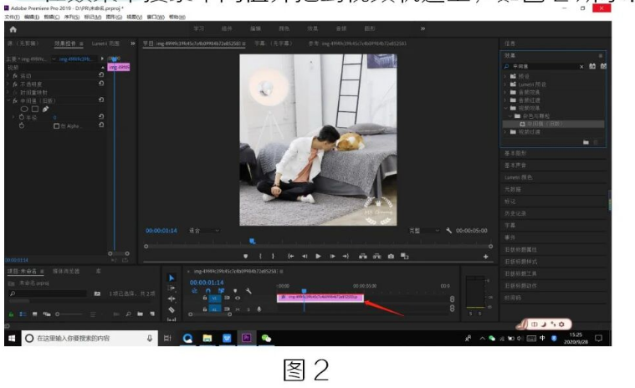Toggle linked selection in timeline
Viewport: 635px width, 388px height.
click(x=222, y=291)
